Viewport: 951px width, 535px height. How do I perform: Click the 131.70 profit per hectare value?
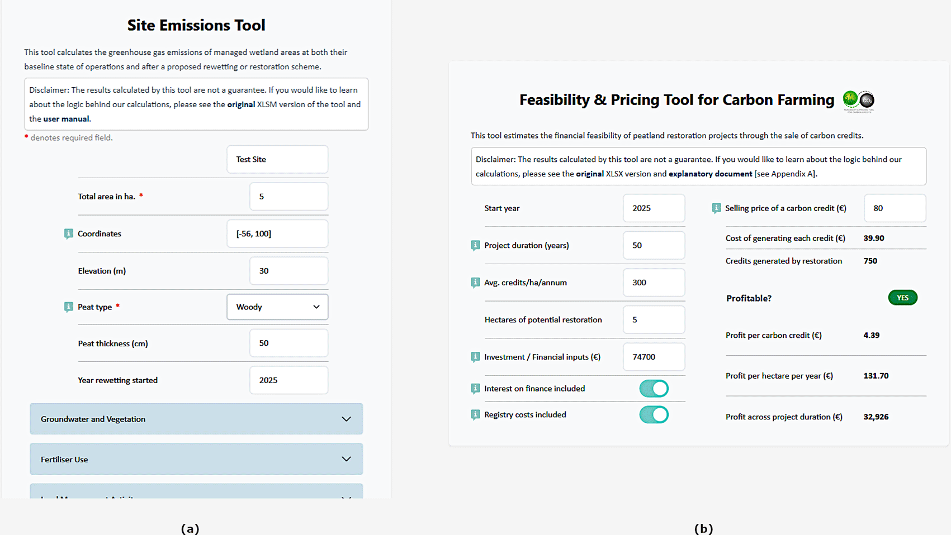pyautogui.click(x=876, y=376)
